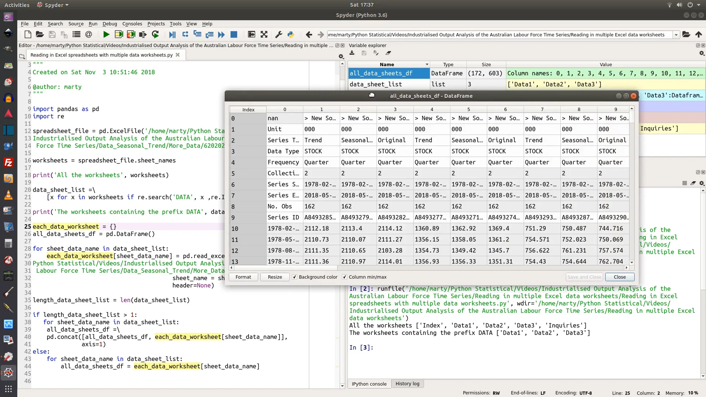
Task: Click the Format button
Action: pos(243,277)
